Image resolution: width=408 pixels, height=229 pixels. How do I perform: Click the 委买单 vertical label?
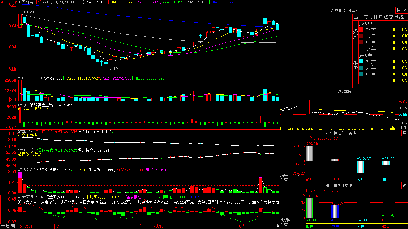point(355,36)
